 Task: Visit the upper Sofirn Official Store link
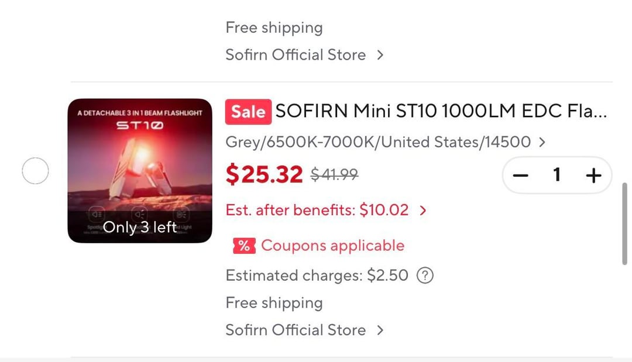coord(296,55)
